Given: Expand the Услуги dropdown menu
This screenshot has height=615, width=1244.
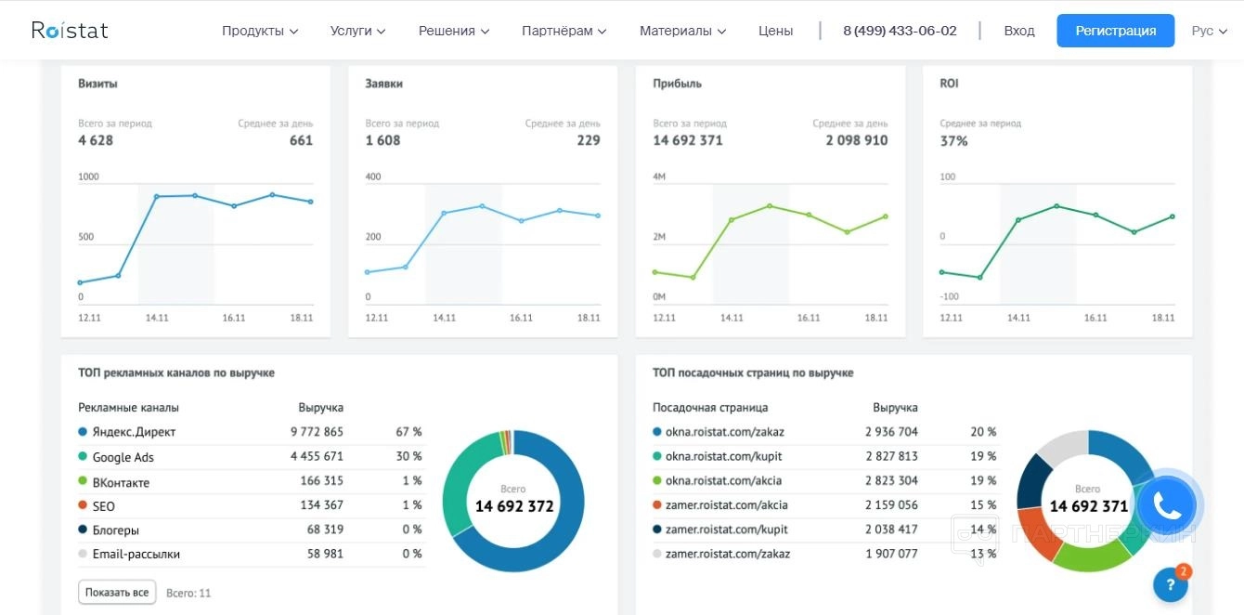Looking at the screenshot, I should (357, 31).
